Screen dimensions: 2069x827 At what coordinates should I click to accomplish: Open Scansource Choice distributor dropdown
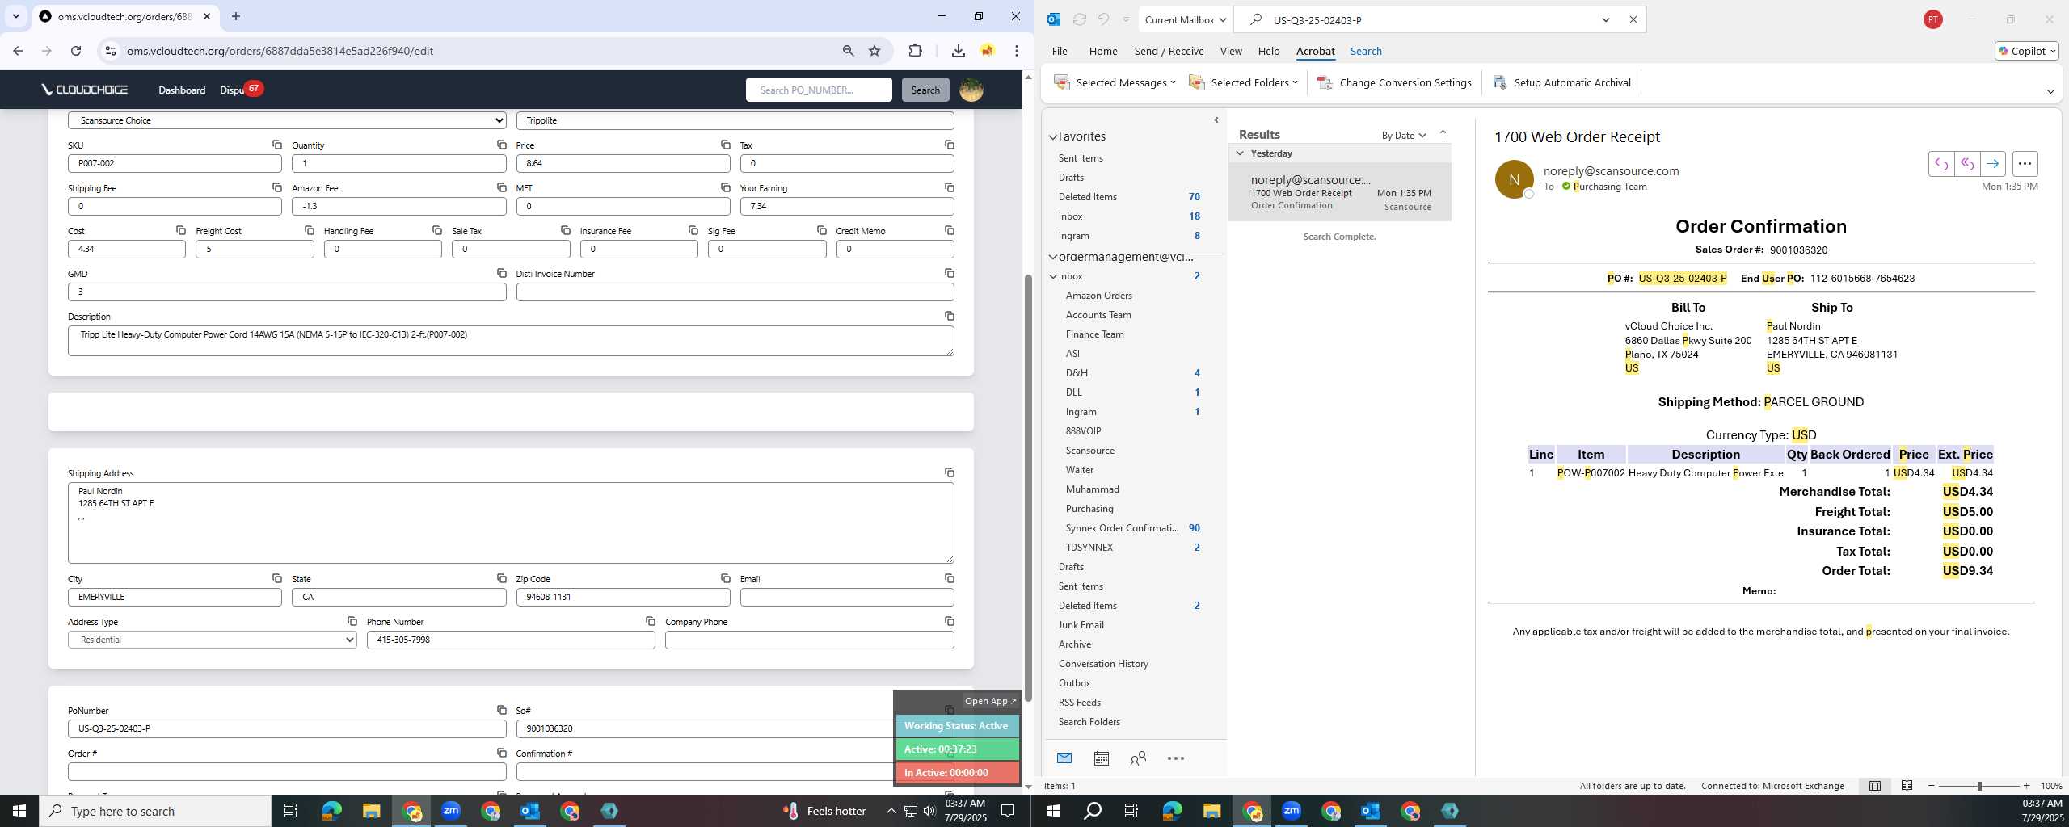click(287, 120)
